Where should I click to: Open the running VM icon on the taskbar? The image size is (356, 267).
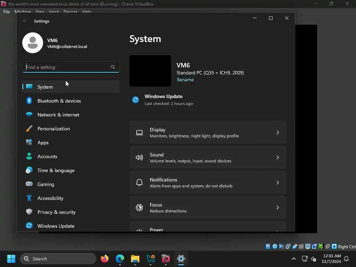click(x=166, y=259)
